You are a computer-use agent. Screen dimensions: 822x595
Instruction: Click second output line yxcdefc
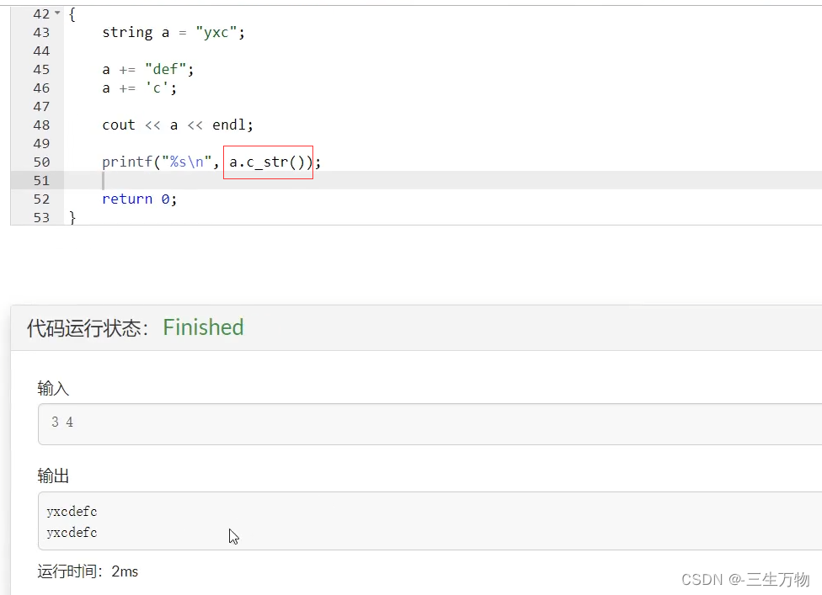point(72,533)
